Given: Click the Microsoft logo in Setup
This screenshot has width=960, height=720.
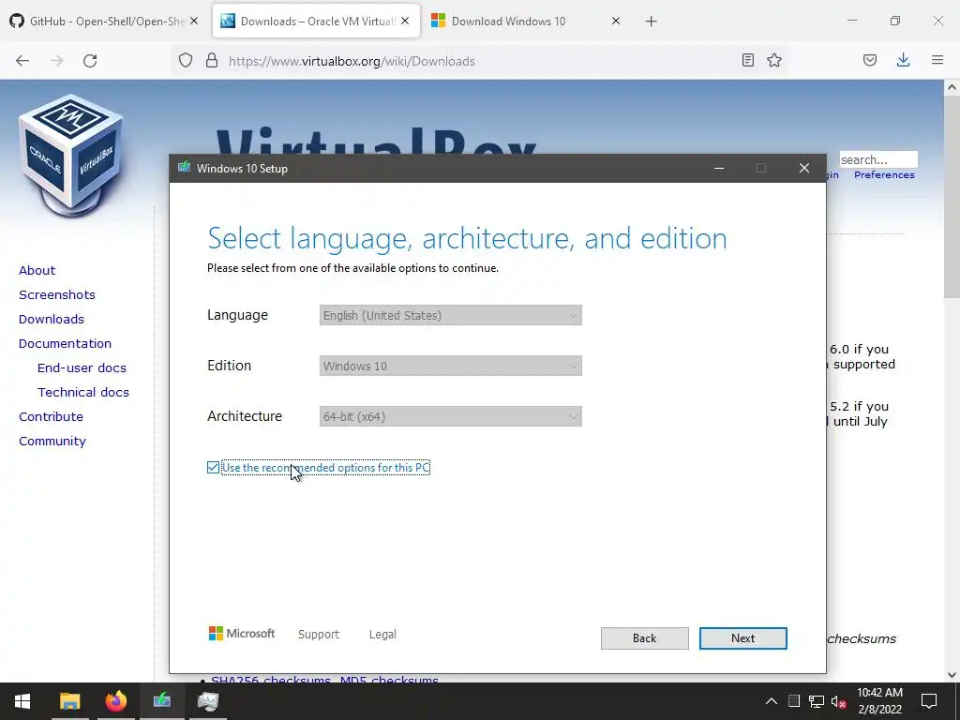Looking at the screenshot, I should 242,634.
